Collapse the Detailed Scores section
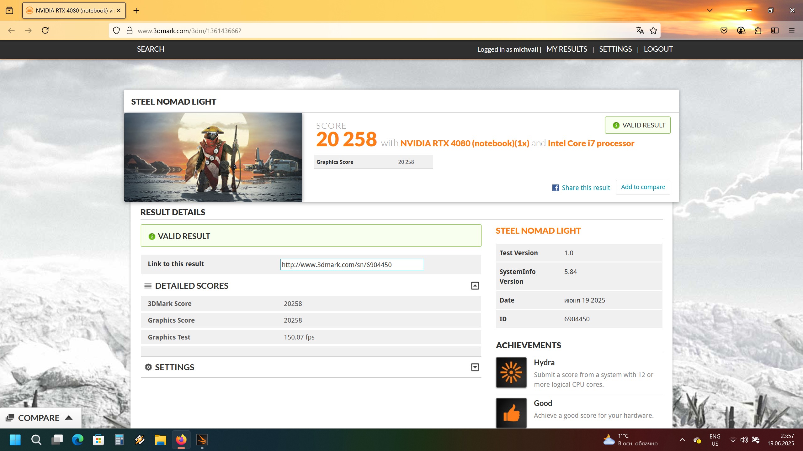The image size is (803, 451). 475,286
